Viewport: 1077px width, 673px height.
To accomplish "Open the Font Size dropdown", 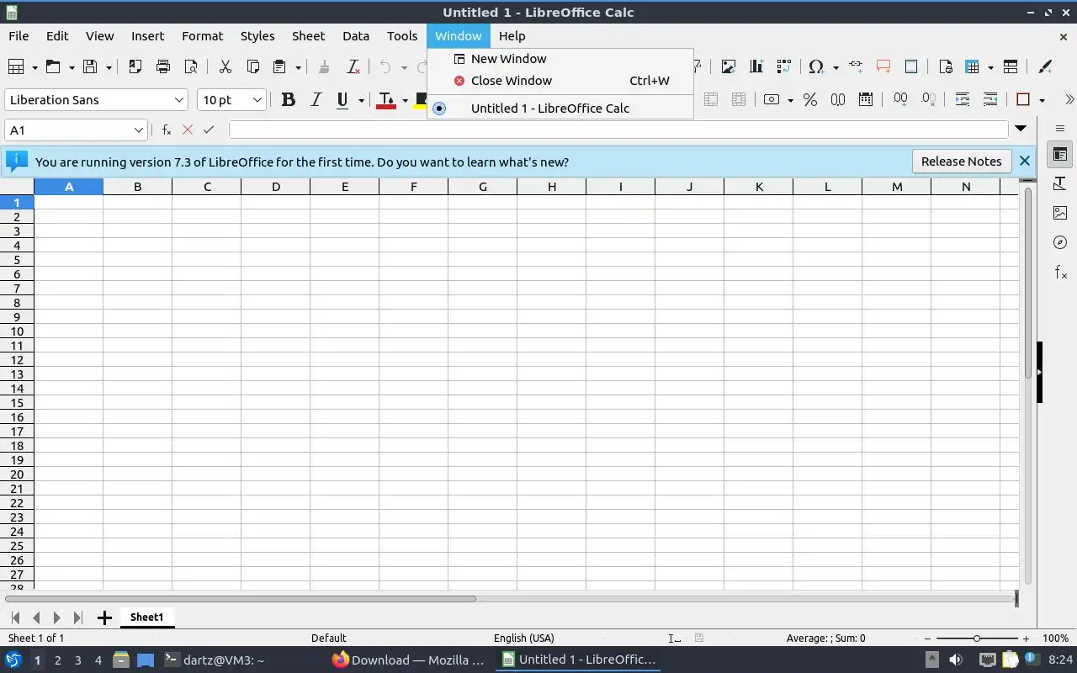I will pos(257,99).
